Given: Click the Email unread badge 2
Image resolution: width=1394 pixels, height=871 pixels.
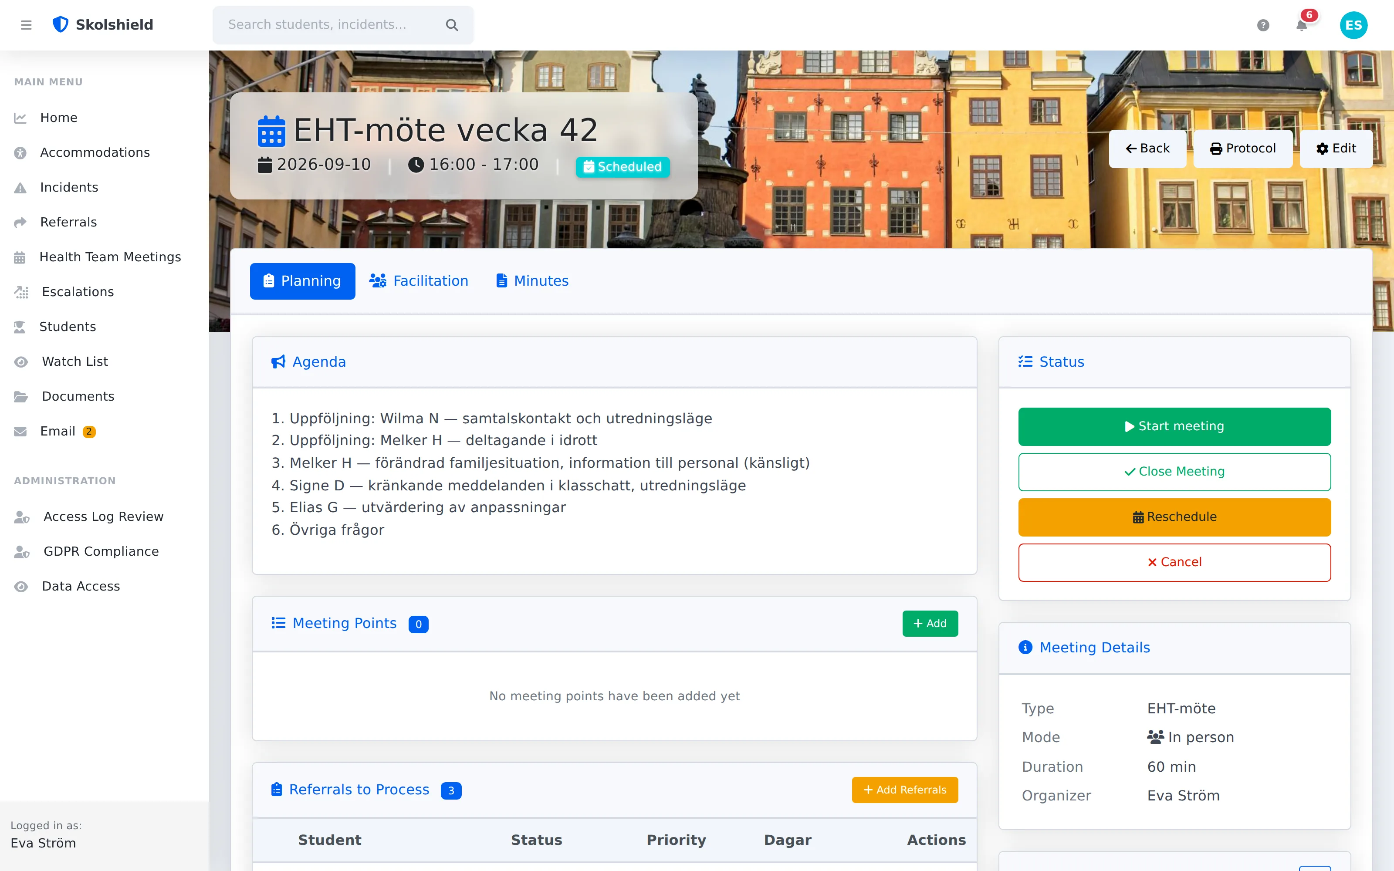Looking at the screenshot, I should point(89,432).
